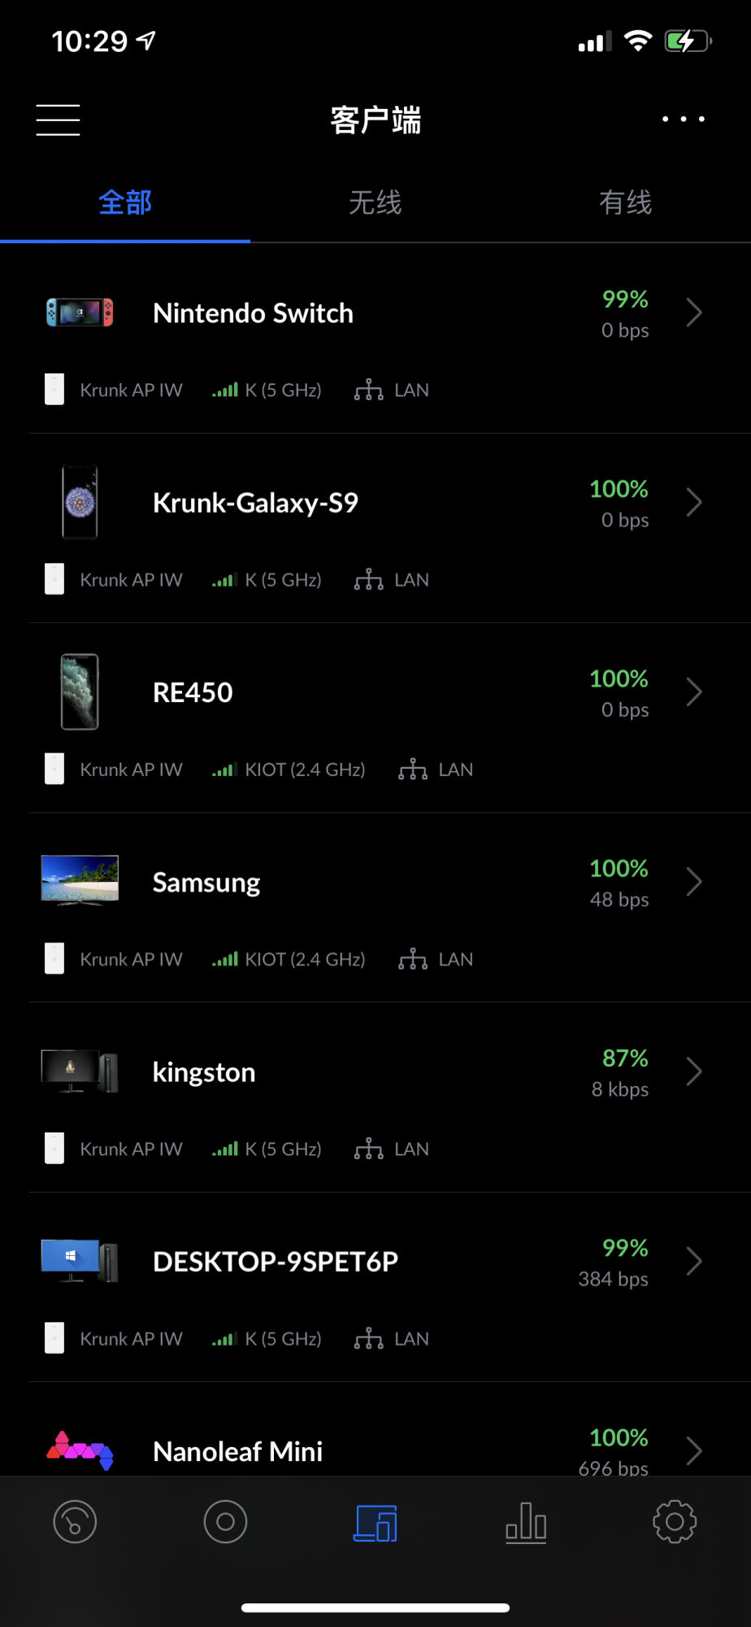Viewport: 751px width, 1627px height.
Task: Tap the Nanoleaf Mini client name
Action: (237, 1451)
